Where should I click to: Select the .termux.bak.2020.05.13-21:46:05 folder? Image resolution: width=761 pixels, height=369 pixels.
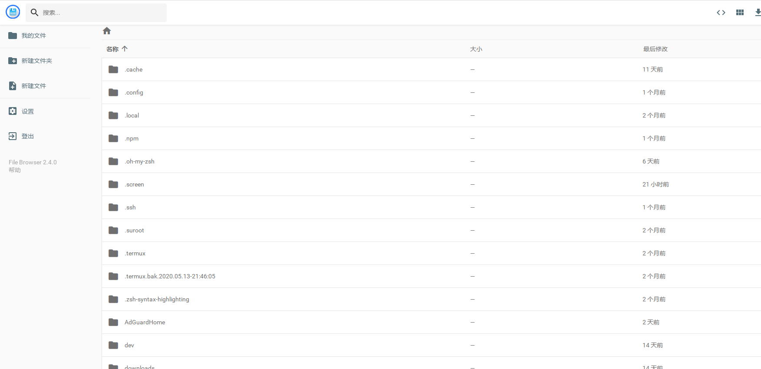pyautogui.click(x=431, y=276)
